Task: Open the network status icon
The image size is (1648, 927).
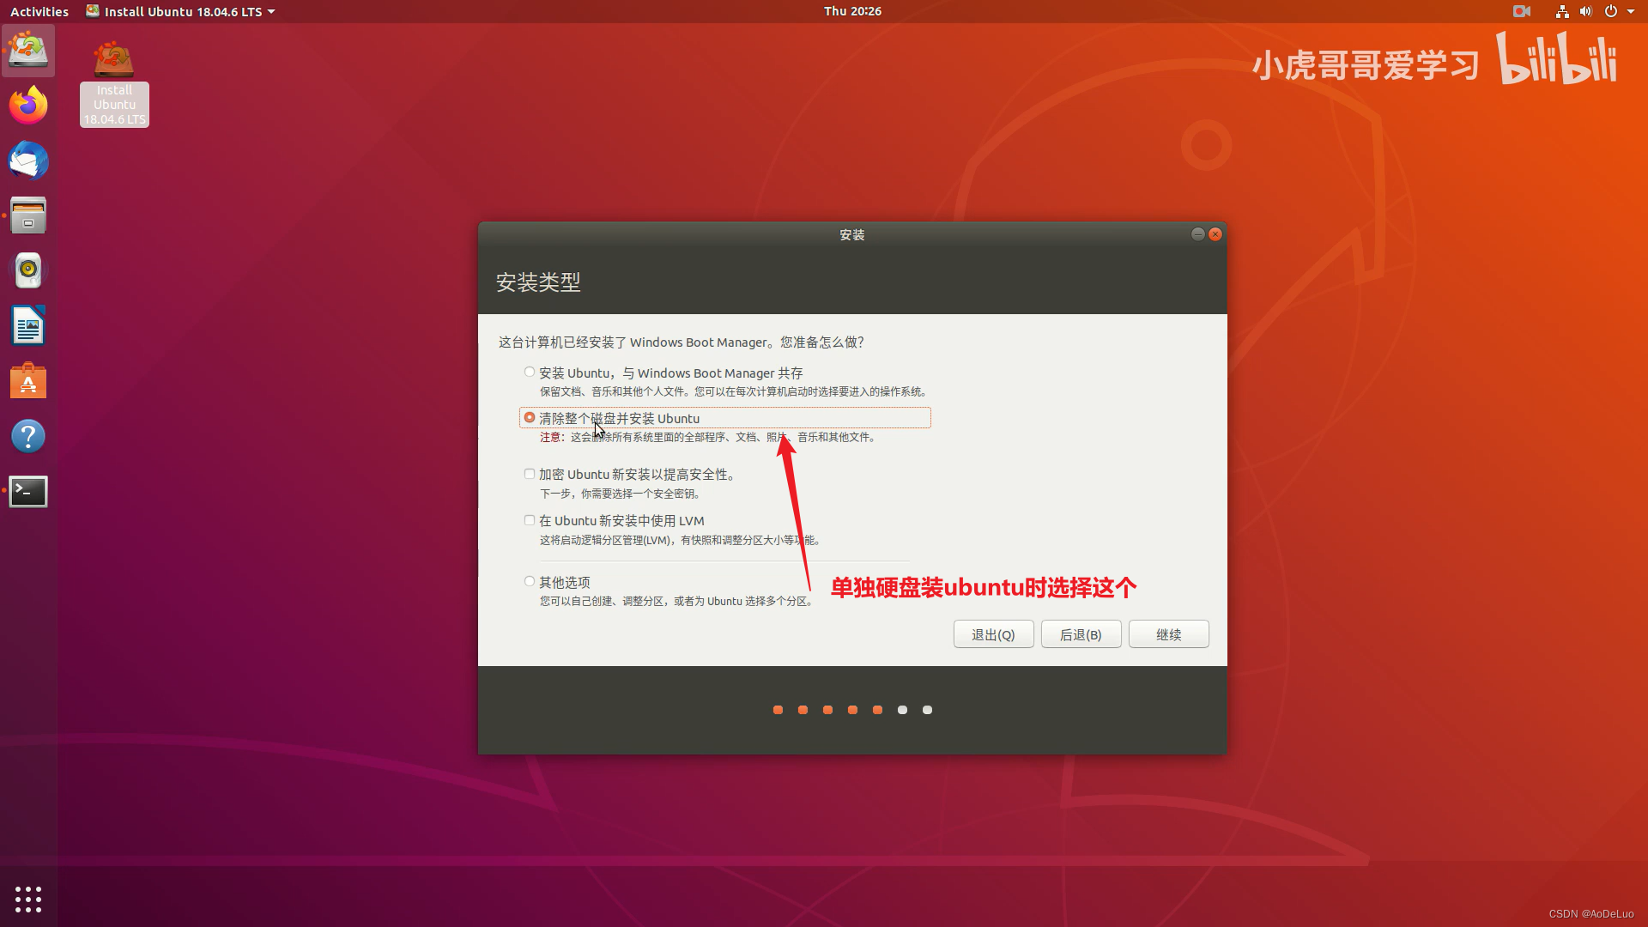Action: point(1562,11)
